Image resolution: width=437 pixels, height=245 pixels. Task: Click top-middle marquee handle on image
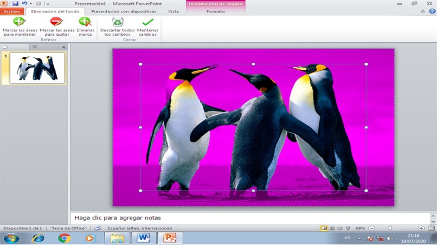(253, 64)
